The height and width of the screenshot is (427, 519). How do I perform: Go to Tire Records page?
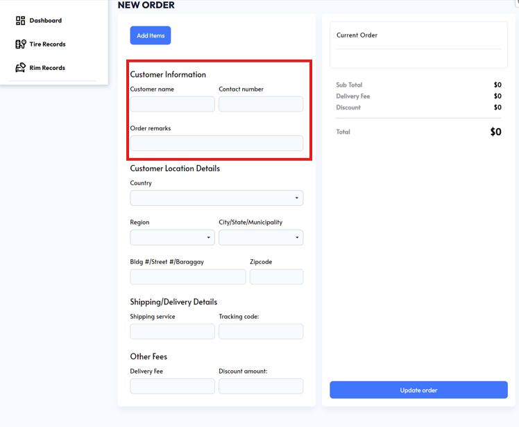pos(47,44)
